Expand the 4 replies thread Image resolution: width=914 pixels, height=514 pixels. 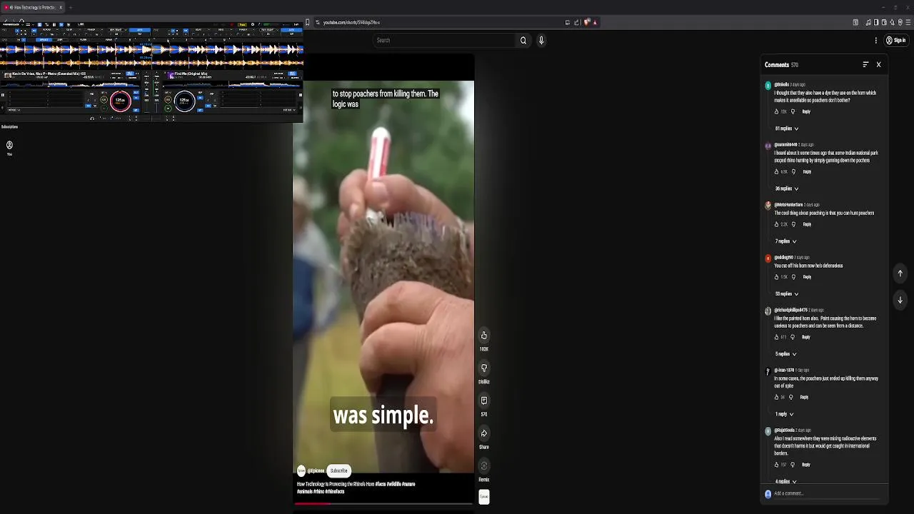tap(785, 481)
